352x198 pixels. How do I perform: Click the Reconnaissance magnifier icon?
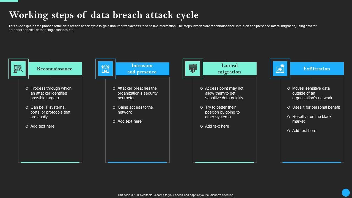point(18,69)
